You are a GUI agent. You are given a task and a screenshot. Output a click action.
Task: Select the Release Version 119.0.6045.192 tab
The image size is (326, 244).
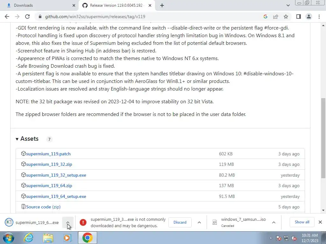(117, 5)
